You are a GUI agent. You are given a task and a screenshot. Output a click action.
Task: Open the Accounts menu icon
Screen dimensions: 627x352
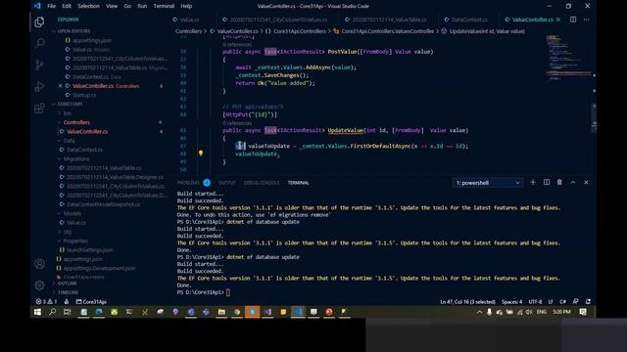[39, 263]
